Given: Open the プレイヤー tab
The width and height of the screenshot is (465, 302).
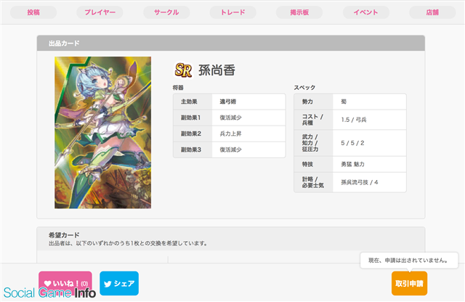Looking at the screenshot, I should [x=100, y=12].
